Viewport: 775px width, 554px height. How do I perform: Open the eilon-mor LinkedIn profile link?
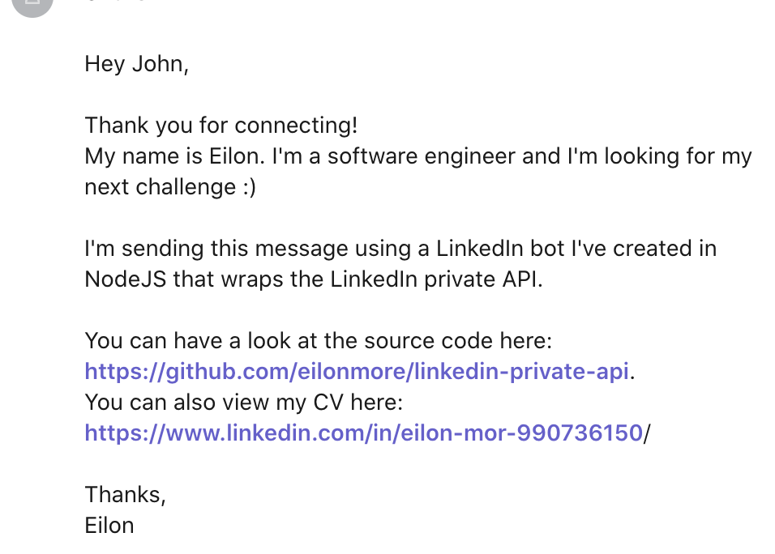point(363,433)
